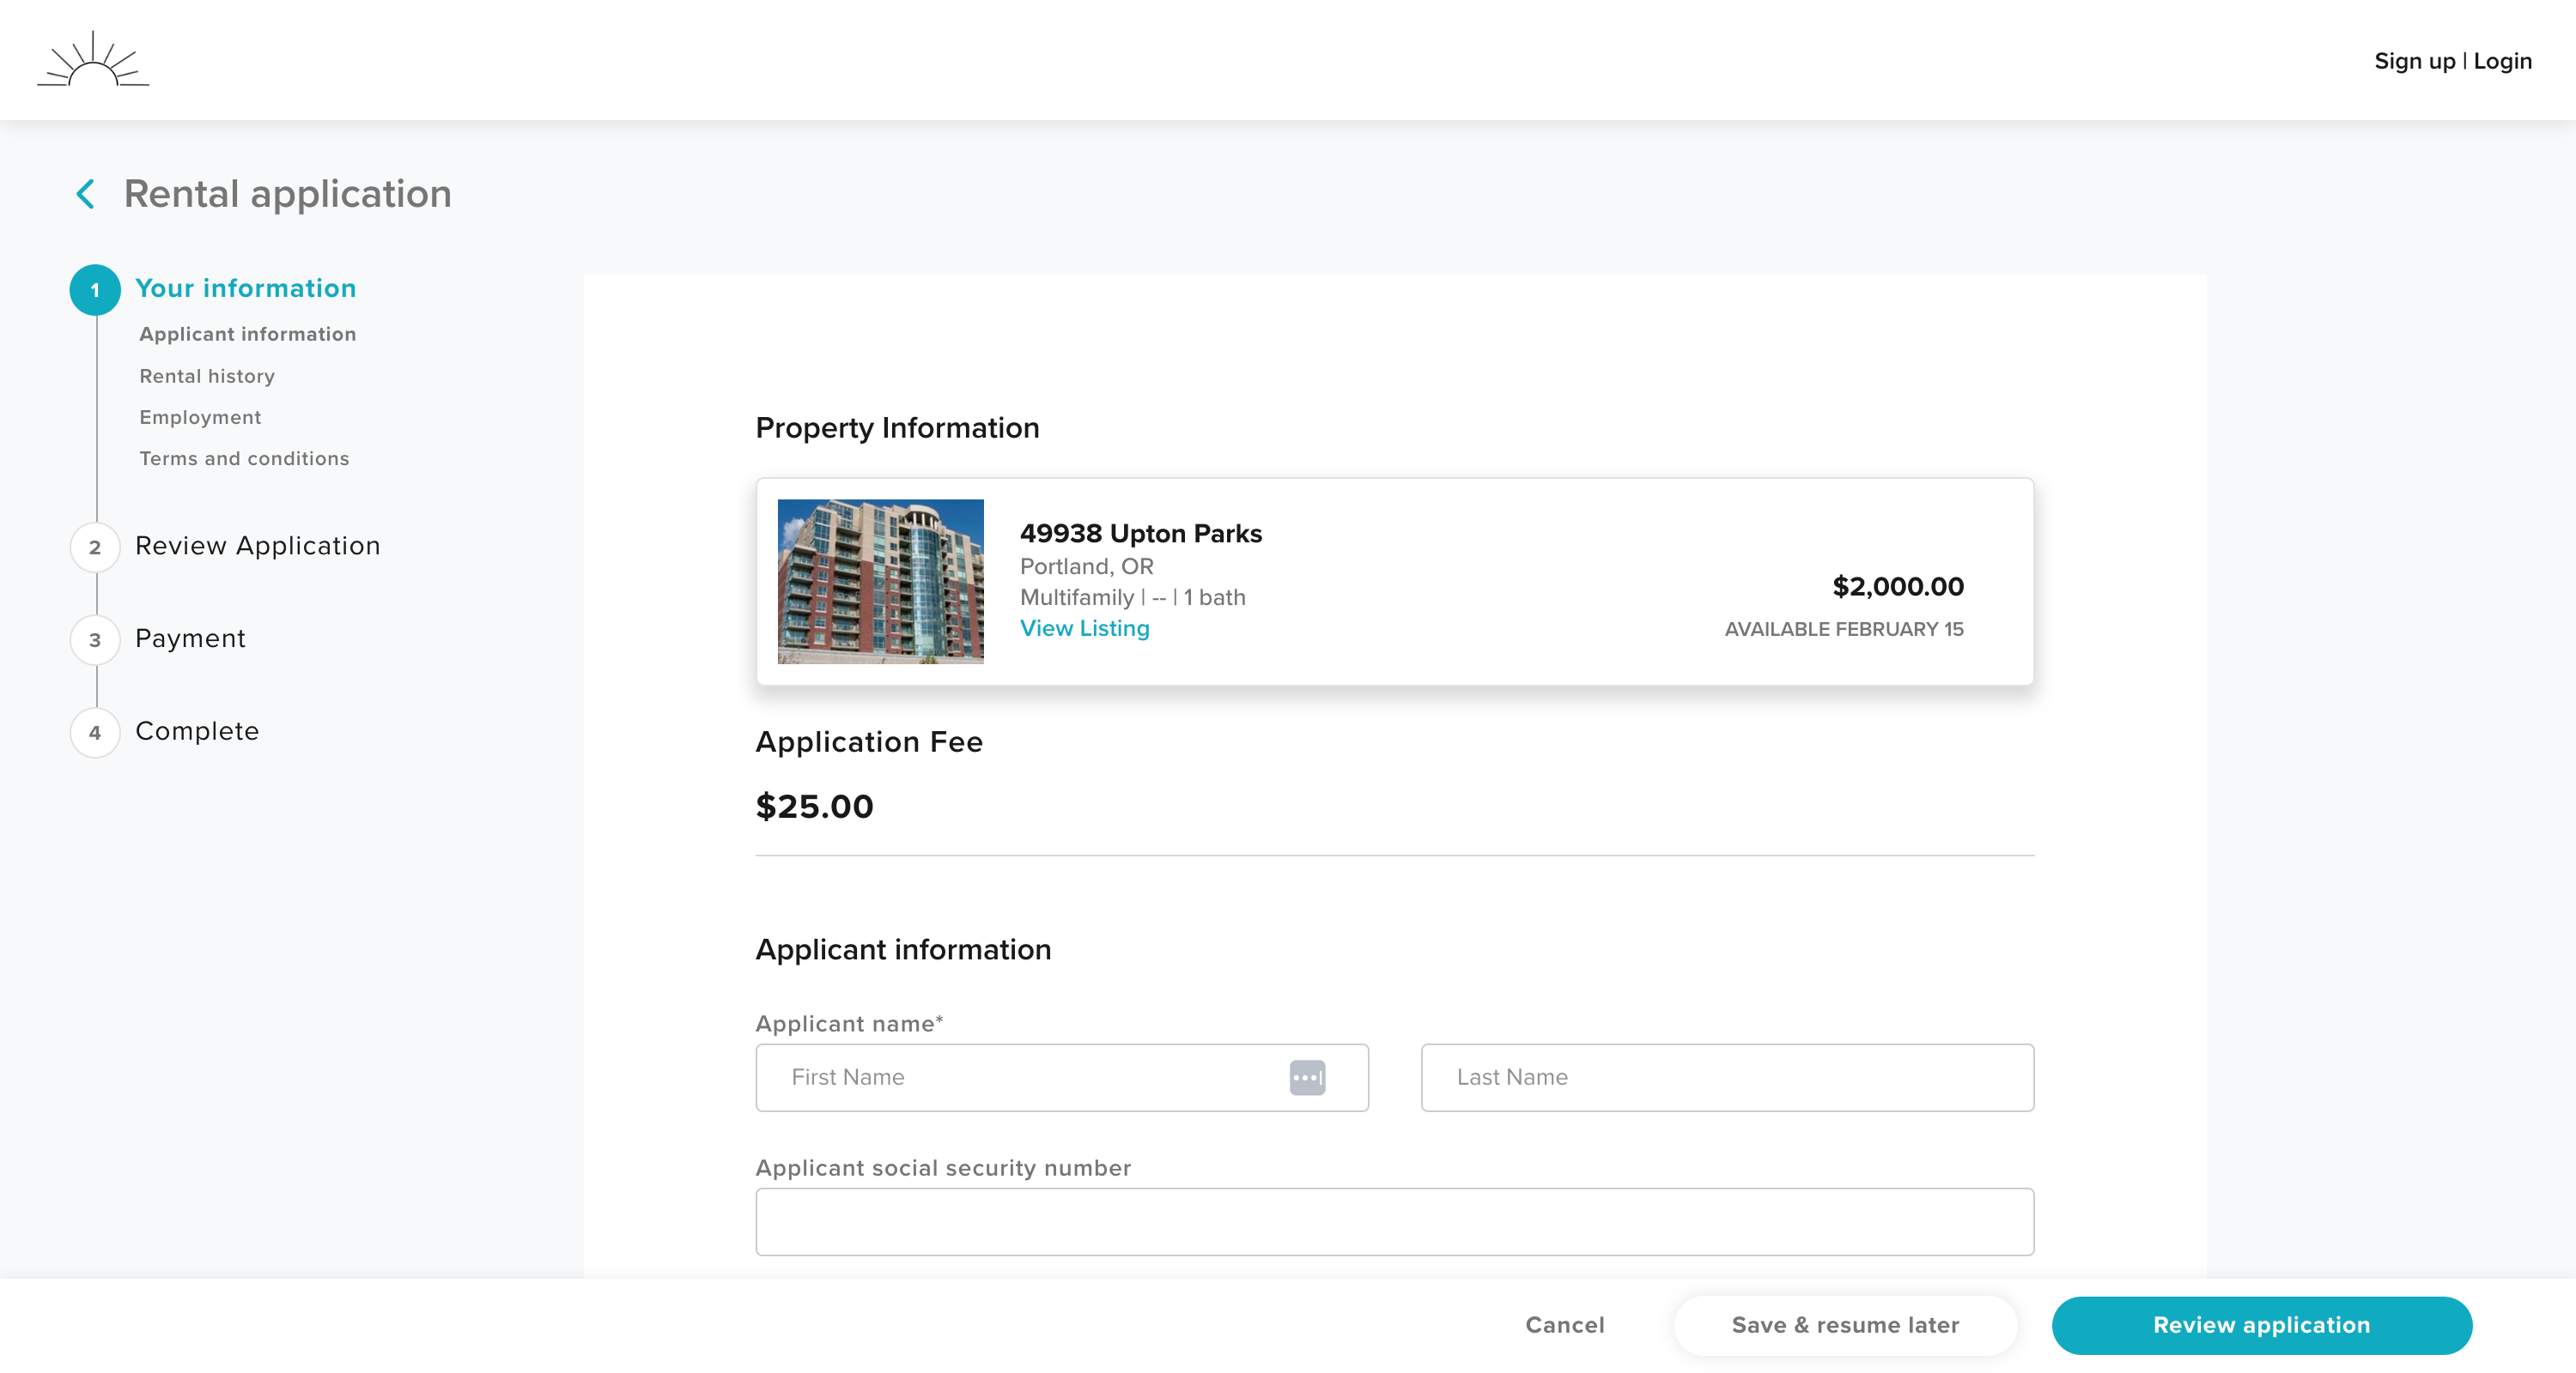Click the password manager icon in First Name
The height and width of the screenshot is (1373, 2576).
click(1307, 1077)
